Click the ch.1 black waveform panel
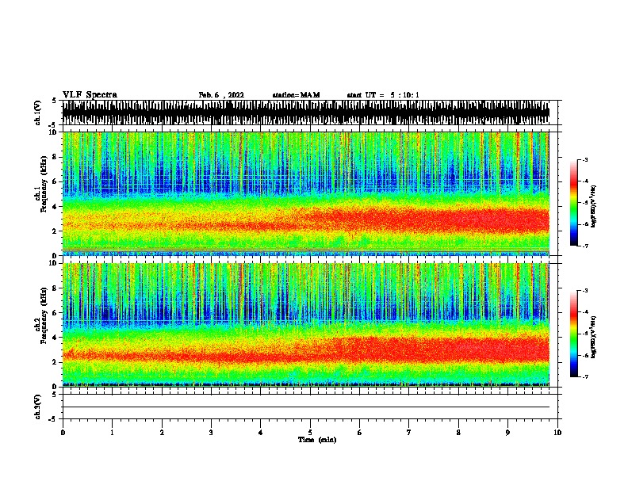The width and height of the screenshot is (628, 485). coord(306,113)
